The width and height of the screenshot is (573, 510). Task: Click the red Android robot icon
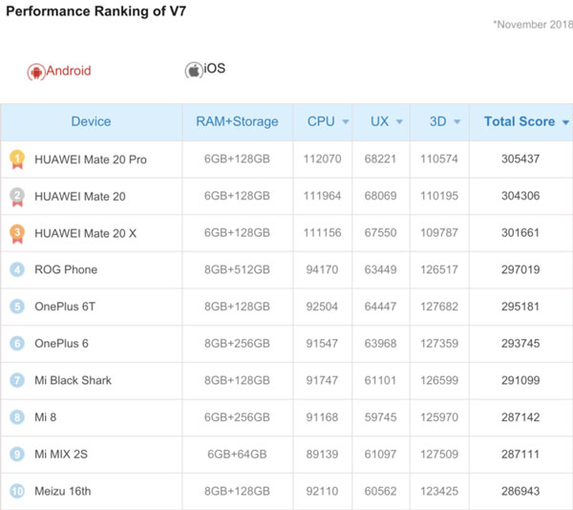click(x=36, y=72)
